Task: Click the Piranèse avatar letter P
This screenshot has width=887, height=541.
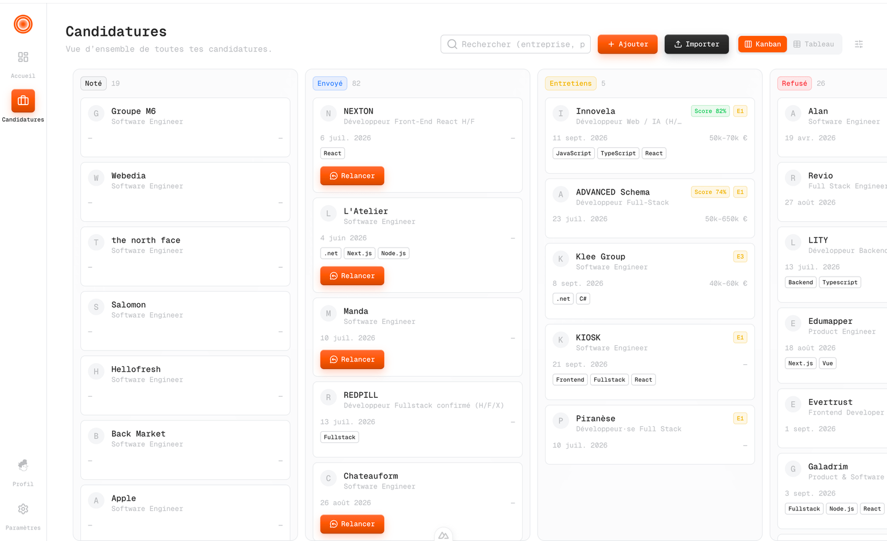Action: 561,421
